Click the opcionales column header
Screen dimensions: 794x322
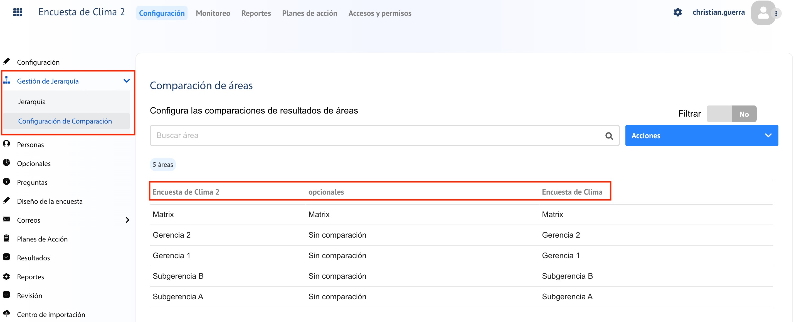326,192
